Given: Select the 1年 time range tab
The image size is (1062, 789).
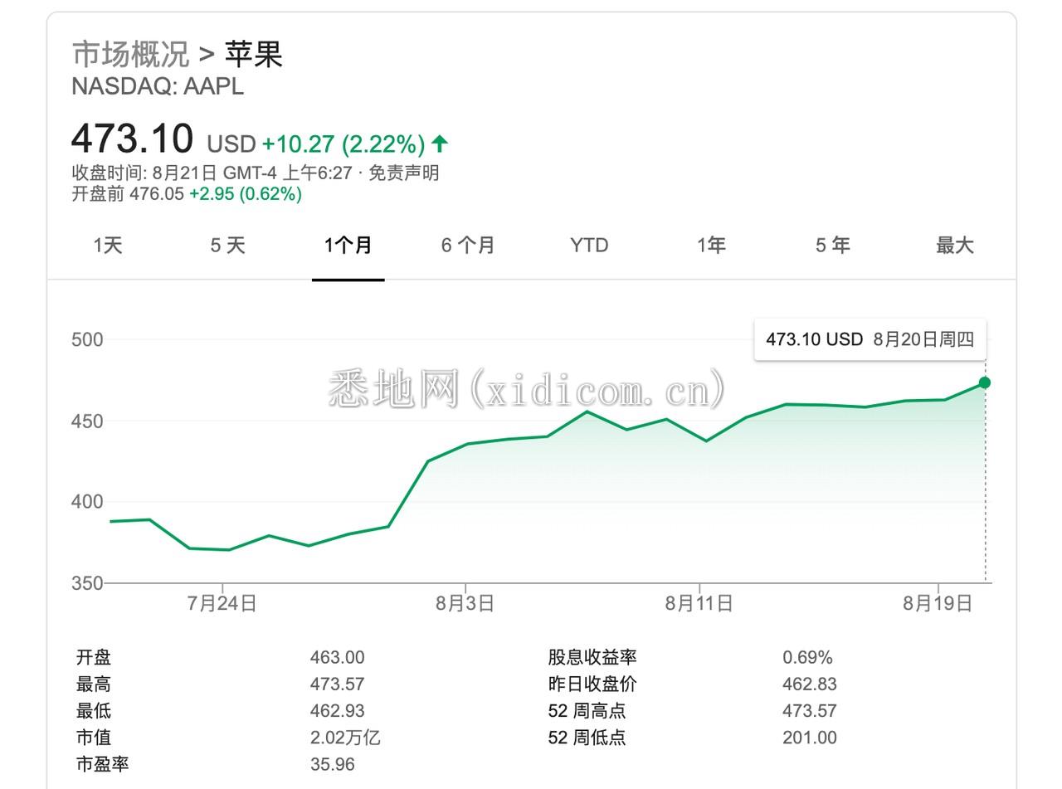Looking at the screenshot, I should [711, 246].
